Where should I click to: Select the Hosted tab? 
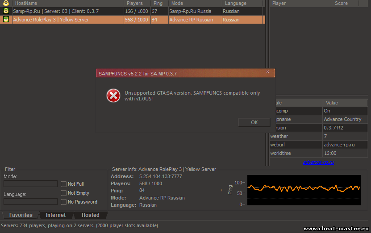(x=90, y=215)
